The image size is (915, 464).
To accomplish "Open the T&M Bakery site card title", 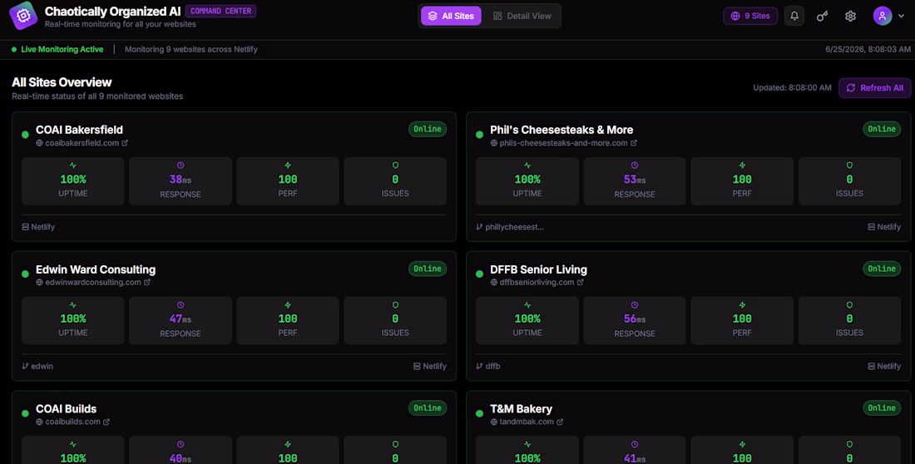I will [521, 409].
